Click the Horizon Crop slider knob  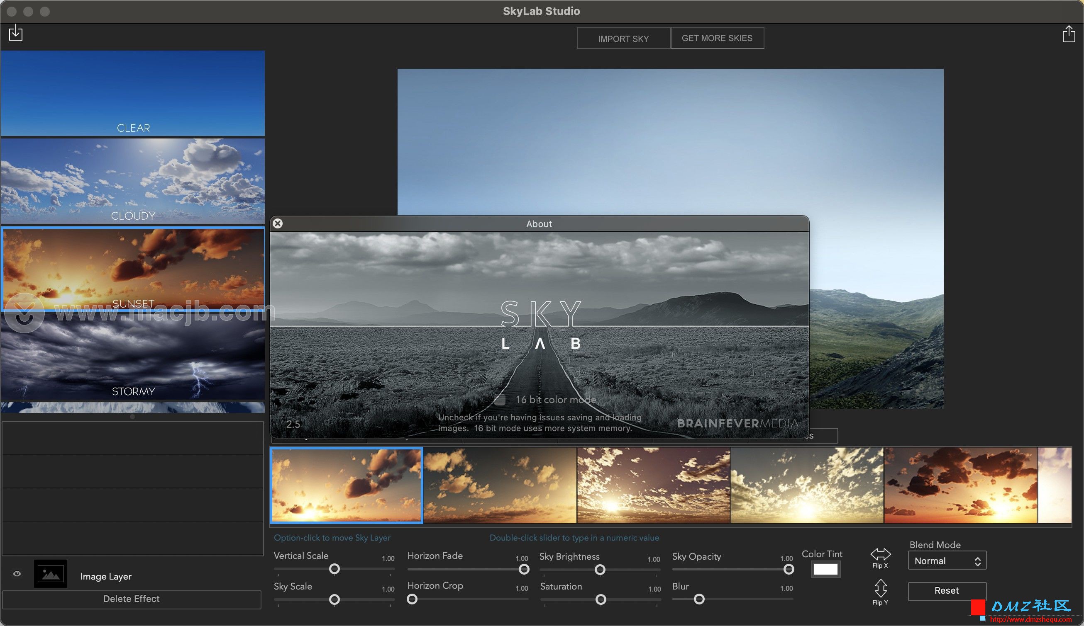click(412, 599)
